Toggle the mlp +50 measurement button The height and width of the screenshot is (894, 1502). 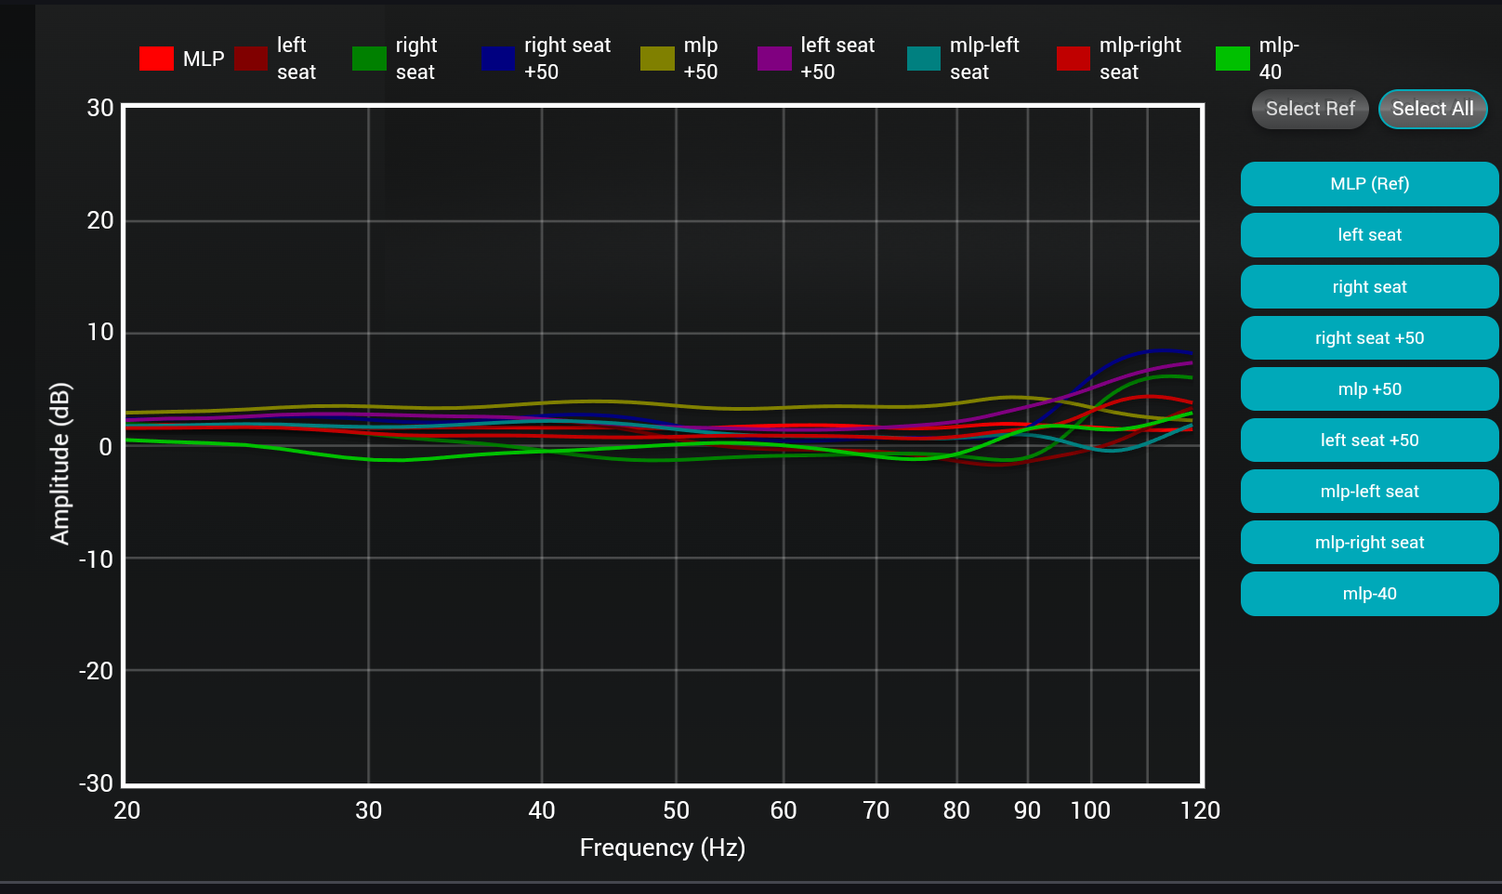(1369, 389)
